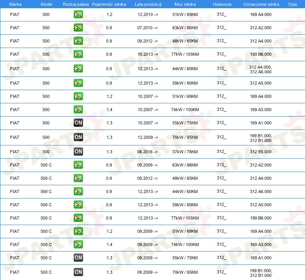Image resolution: width=305 pixels, height=280 pixels.
Task: Click engine capacity 1.4 in 10.2007 row
Action: click(109, 110)
